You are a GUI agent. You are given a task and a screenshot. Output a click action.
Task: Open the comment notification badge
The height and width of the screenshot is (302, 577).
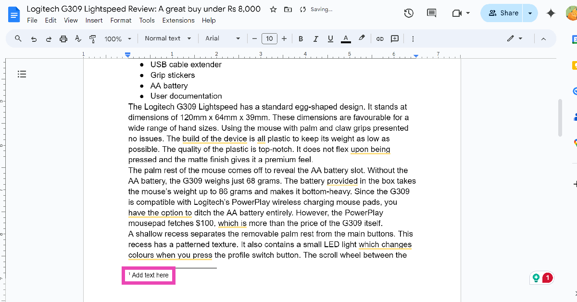pos(547,277)
